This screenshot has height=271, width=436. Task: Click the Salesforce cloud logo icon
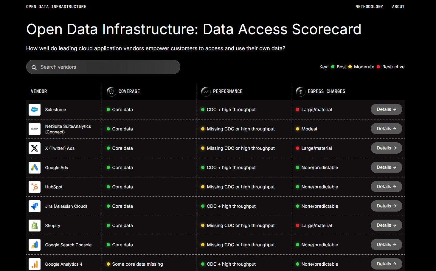click(x=35, y=110)
